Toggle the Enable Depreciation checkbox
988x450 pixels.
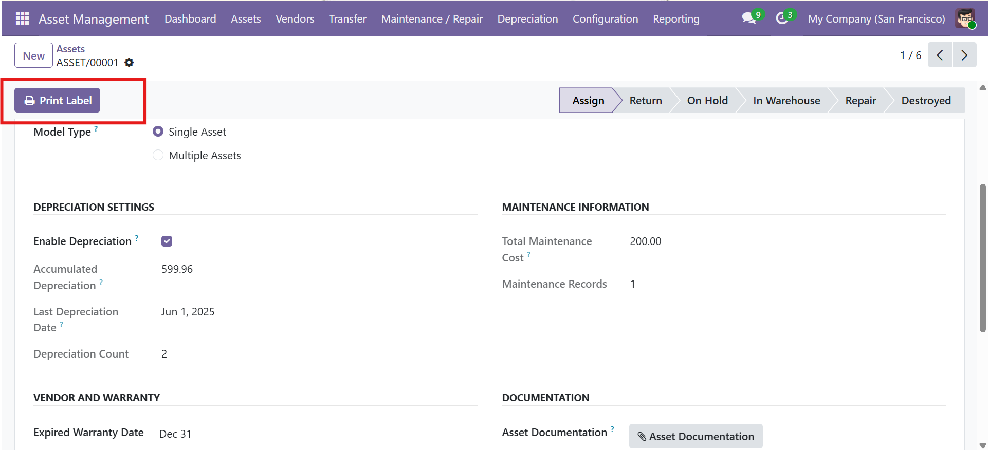(167, 241)
